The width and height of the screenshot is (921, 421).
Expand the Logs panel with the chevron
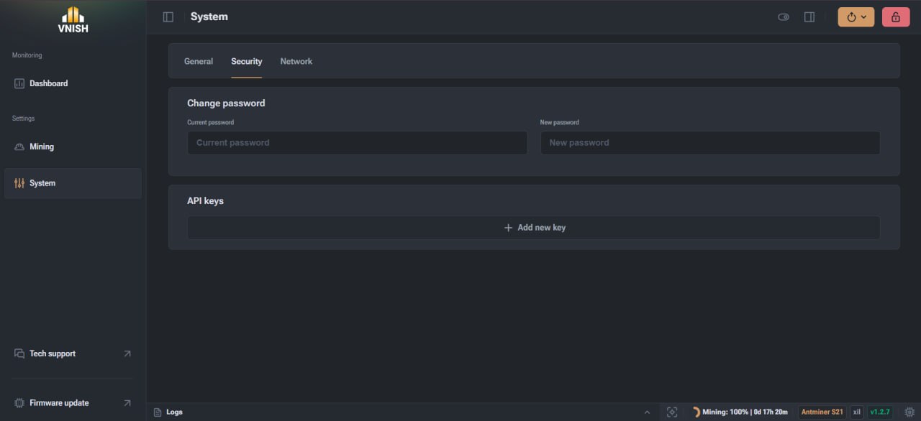click(647, 412)
